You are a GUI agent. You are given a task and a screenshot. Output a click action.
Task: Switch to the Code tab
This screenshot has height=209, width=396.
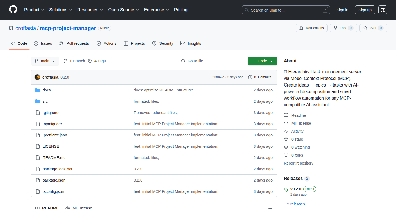coord(19,43)
